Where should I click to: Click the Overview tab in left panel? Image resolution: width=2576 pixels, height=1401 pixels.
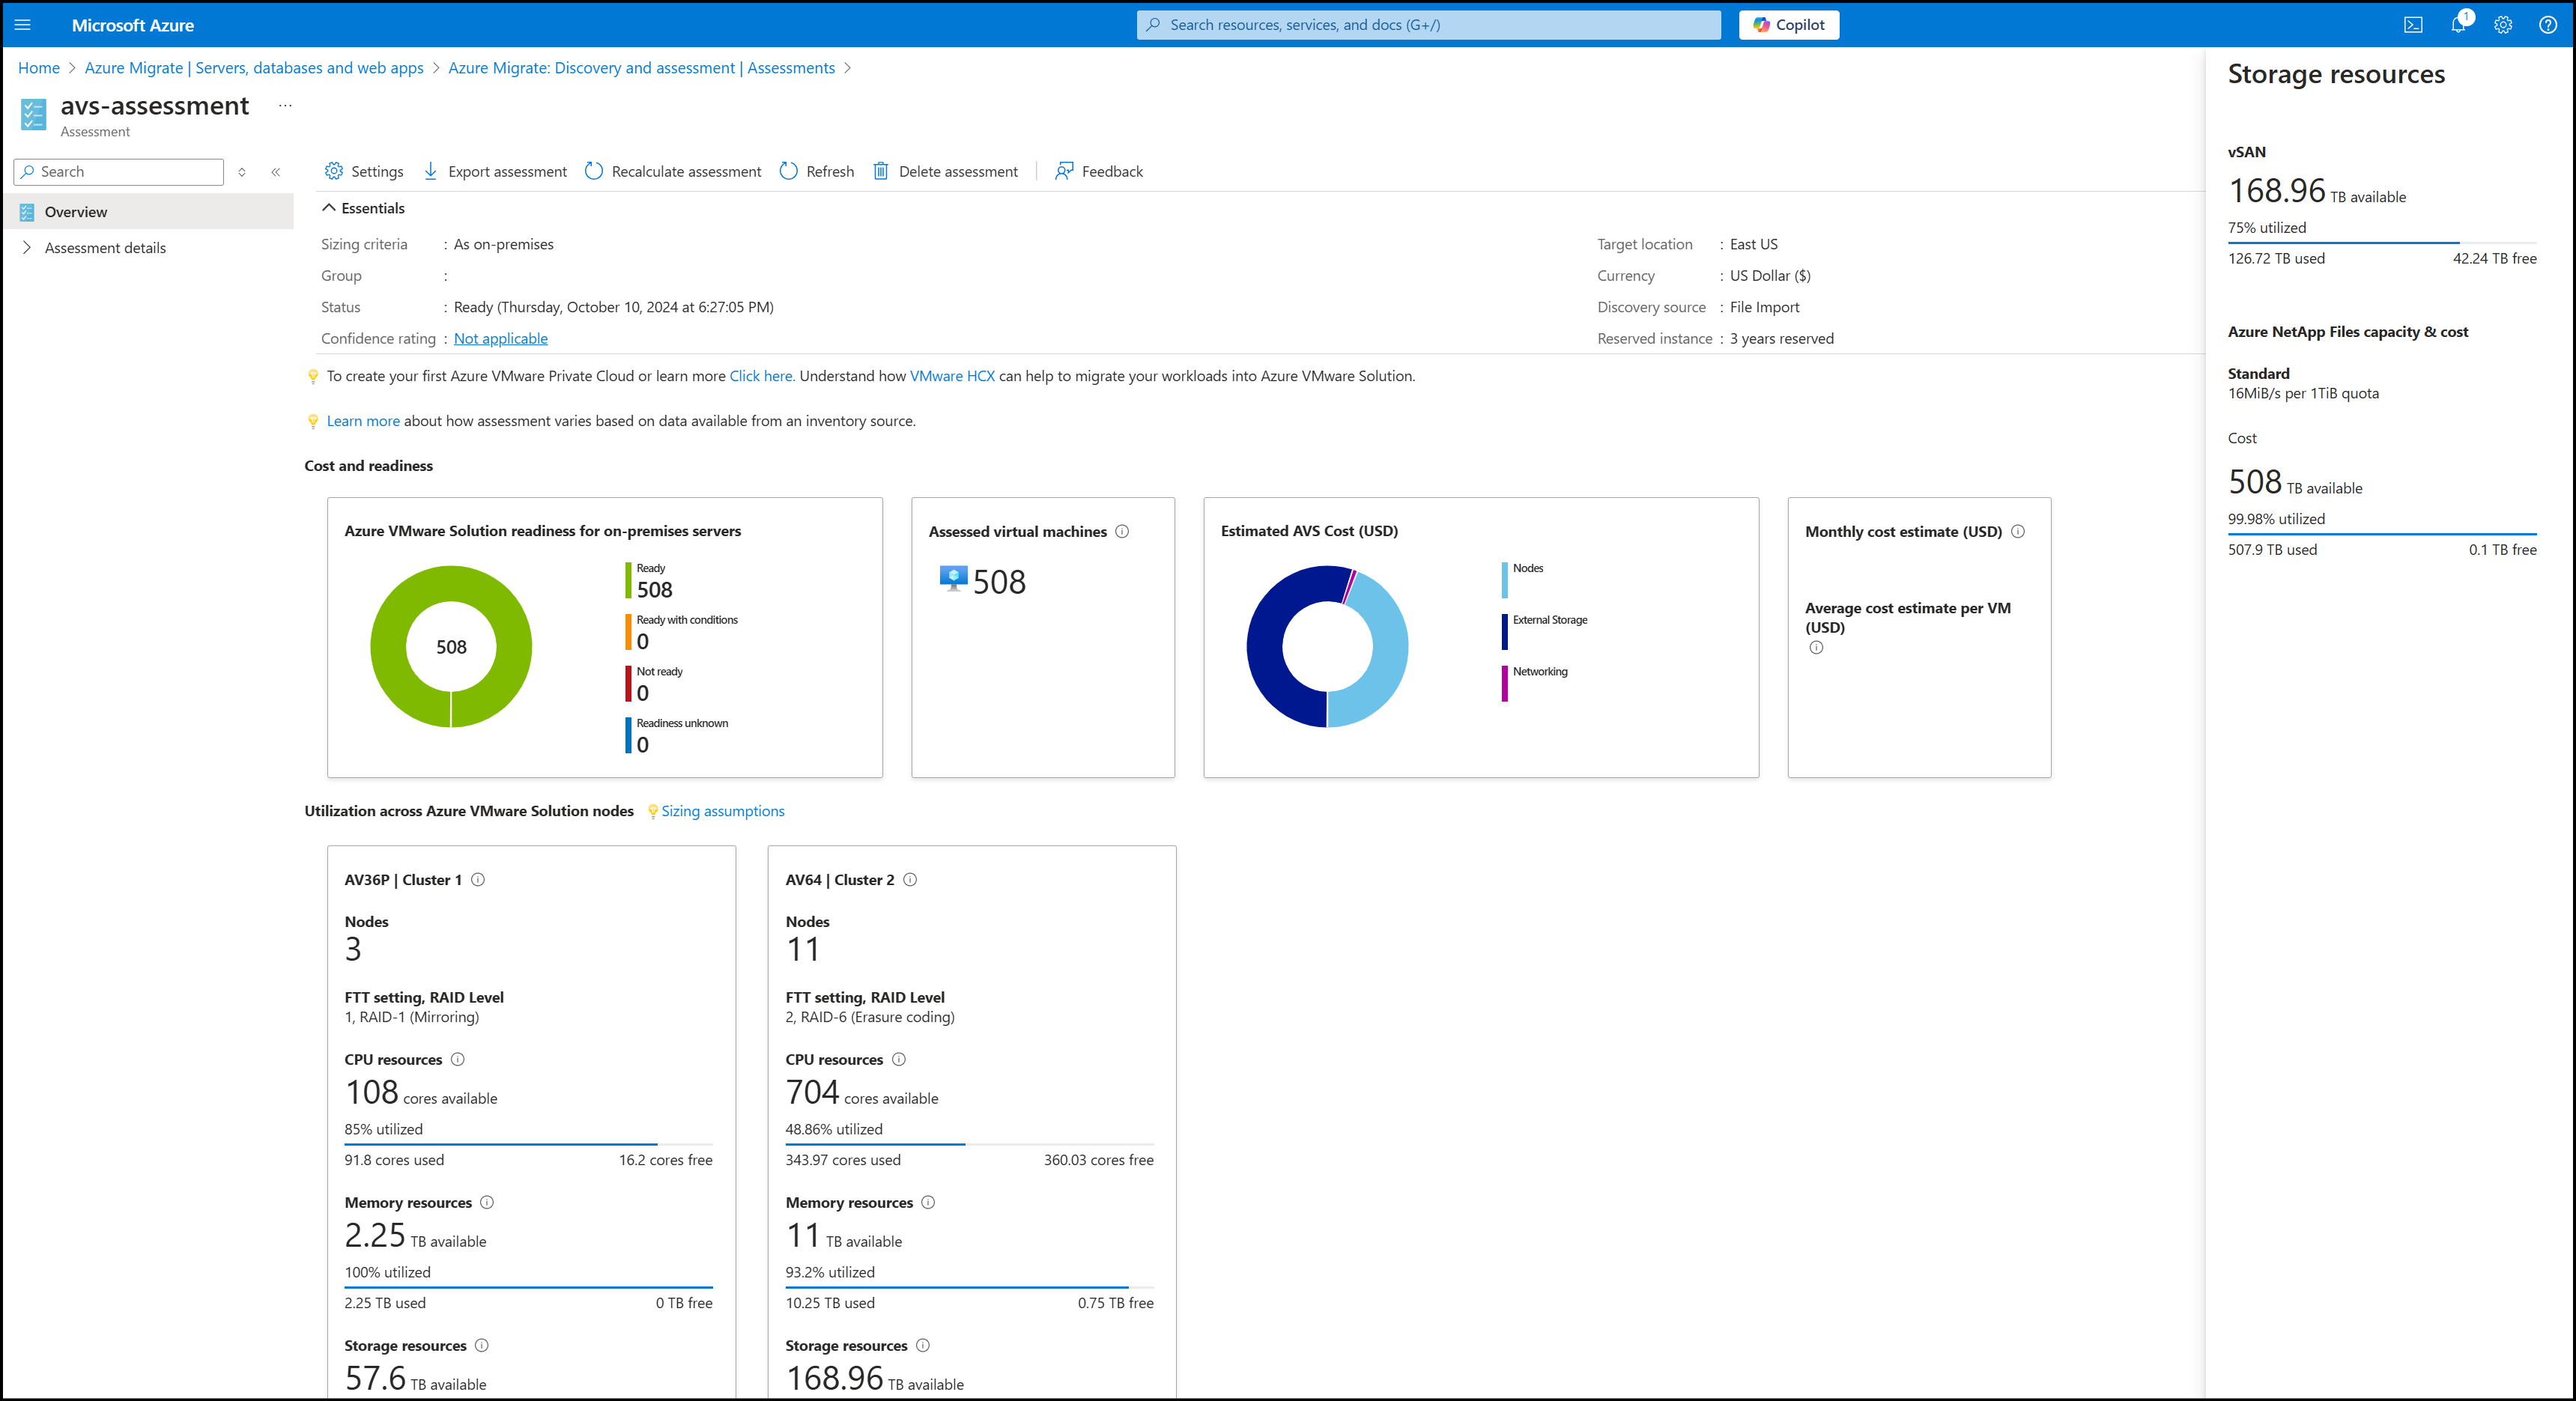[74, 210]
